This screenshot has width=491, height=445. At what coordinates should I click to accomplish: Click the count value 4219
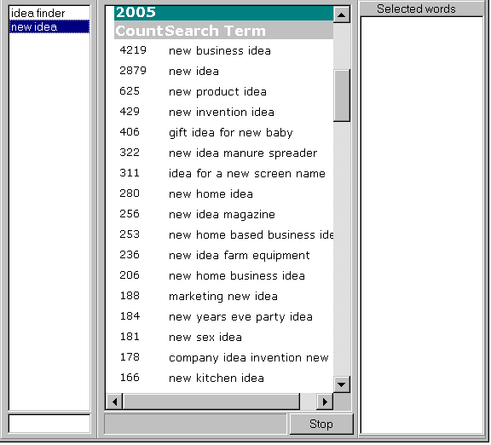(133, 50)
